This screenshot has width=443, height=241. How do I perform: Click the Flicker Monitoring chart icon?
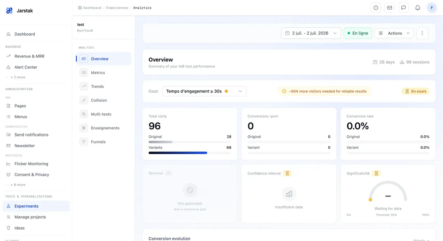[9, 164]
